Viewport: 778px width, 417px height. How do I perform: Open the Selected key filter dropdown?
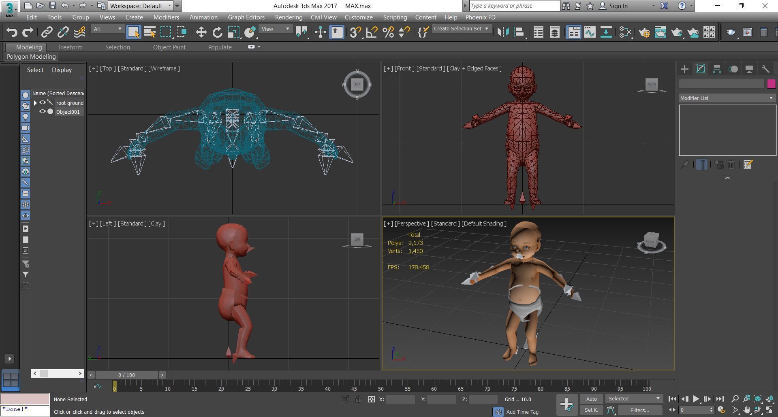[x=634, y=399]
